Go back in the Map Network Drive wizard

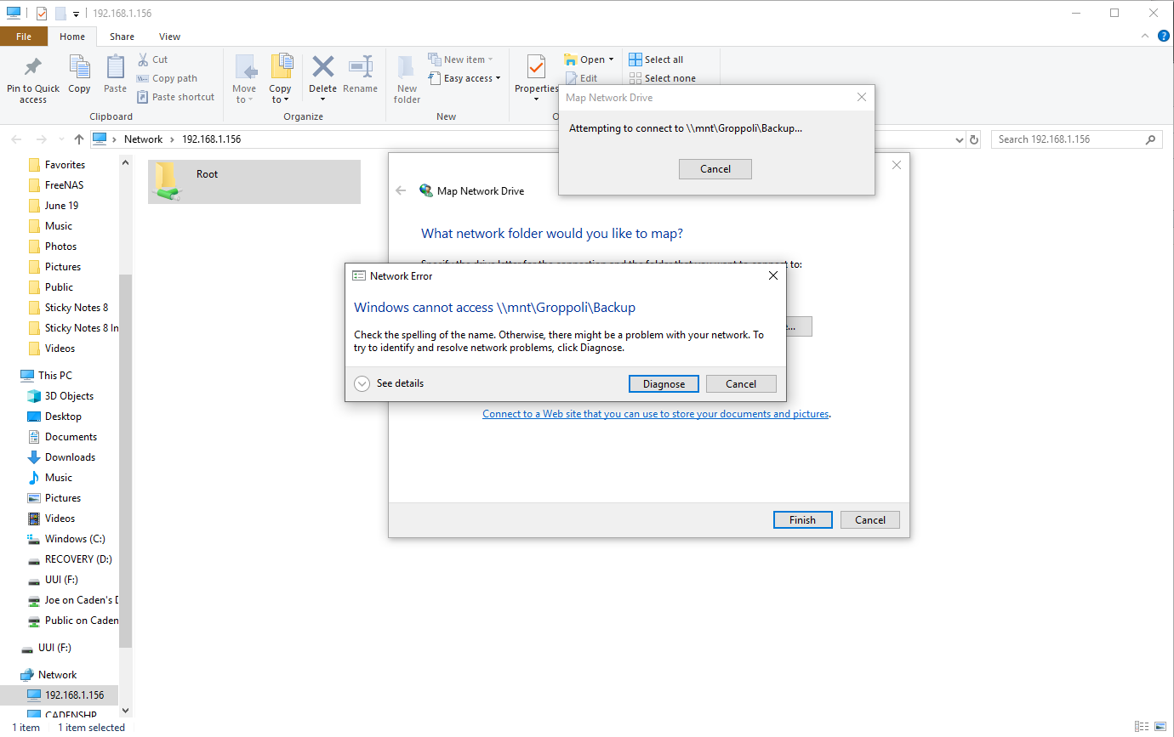pos(402,191)
